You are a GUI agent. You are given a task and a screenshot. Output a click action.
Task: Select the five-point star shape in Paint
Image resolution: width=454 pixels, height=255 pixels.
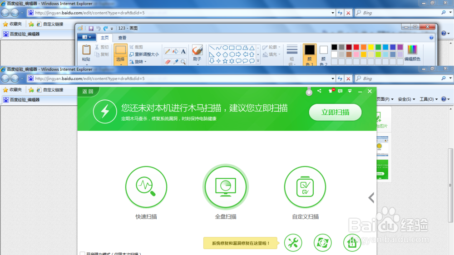pyautogui.click(x=225, y=61)
